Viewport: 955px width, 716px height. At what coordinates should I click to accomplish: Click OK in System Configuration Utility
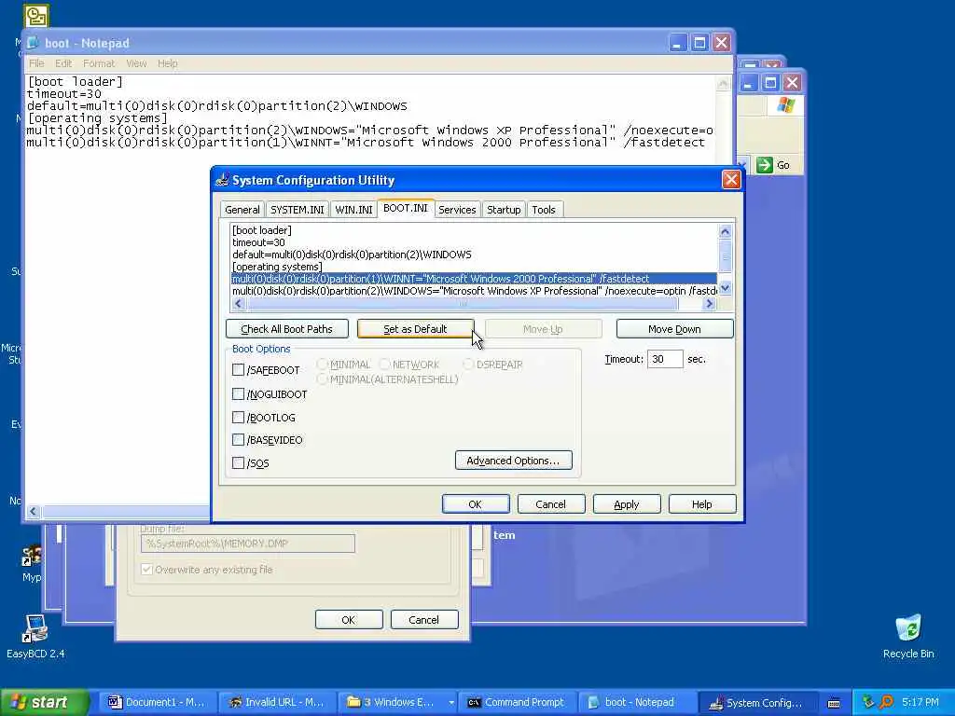coord(475,504)
